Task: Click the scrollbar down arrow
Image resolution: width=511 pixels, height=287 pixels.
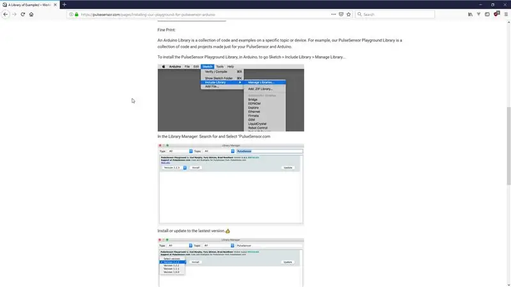Action: tap(508, 285)
